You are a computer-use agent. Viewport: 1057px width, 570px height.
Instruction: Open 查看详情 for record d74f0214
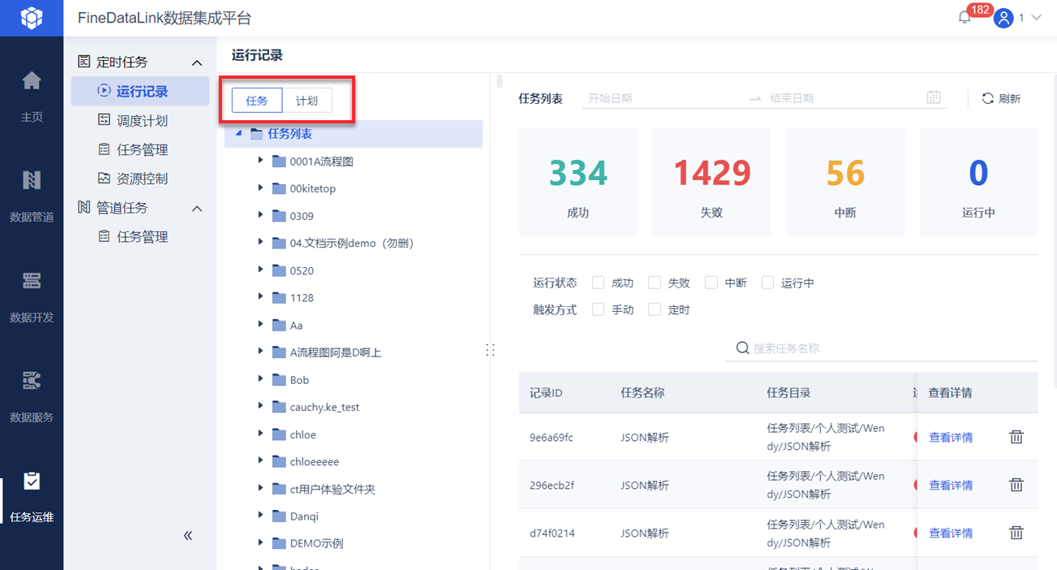click(950, 533)
